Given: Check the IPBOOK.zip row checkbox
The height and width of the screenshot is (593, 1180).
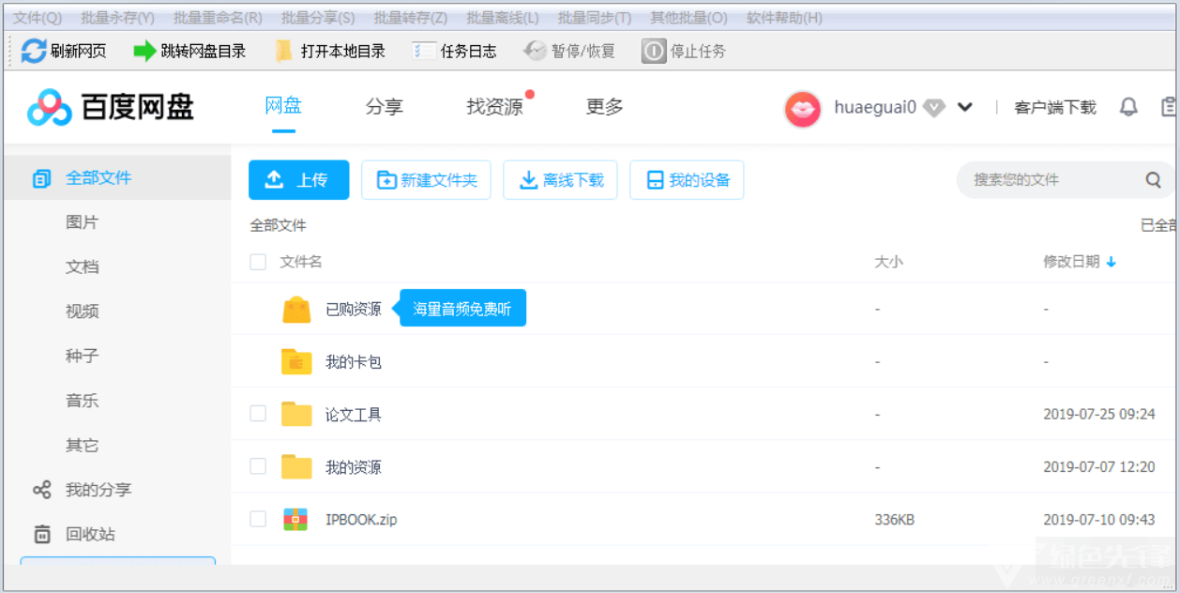Looking at the screenshot, I should (x=258, y=519).
